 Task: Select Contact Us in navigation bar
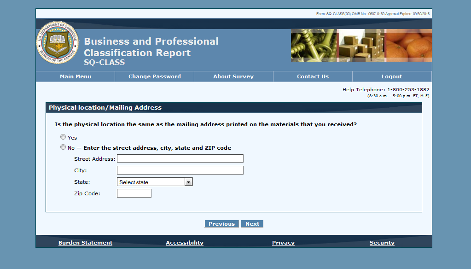[313, 76]
